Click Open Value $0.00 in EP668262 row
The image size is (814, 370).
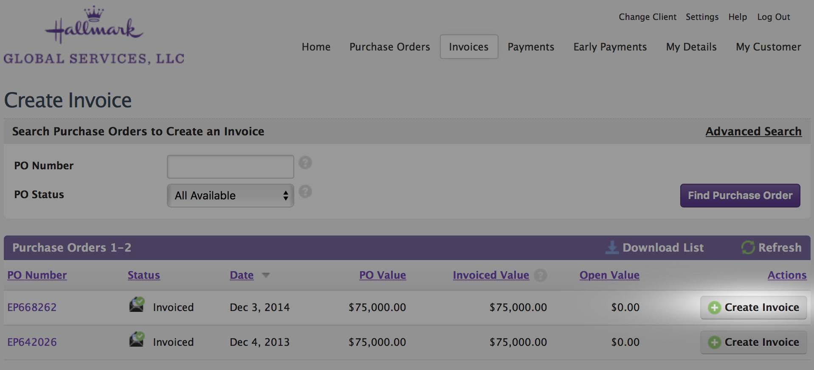coord(625,308)
